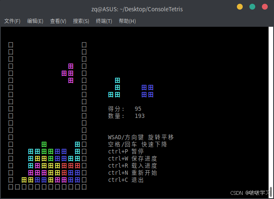Viewport: 274px width, 199px height.
Task: Click the ctrl+P 暂停 help line
Action: 126,151
